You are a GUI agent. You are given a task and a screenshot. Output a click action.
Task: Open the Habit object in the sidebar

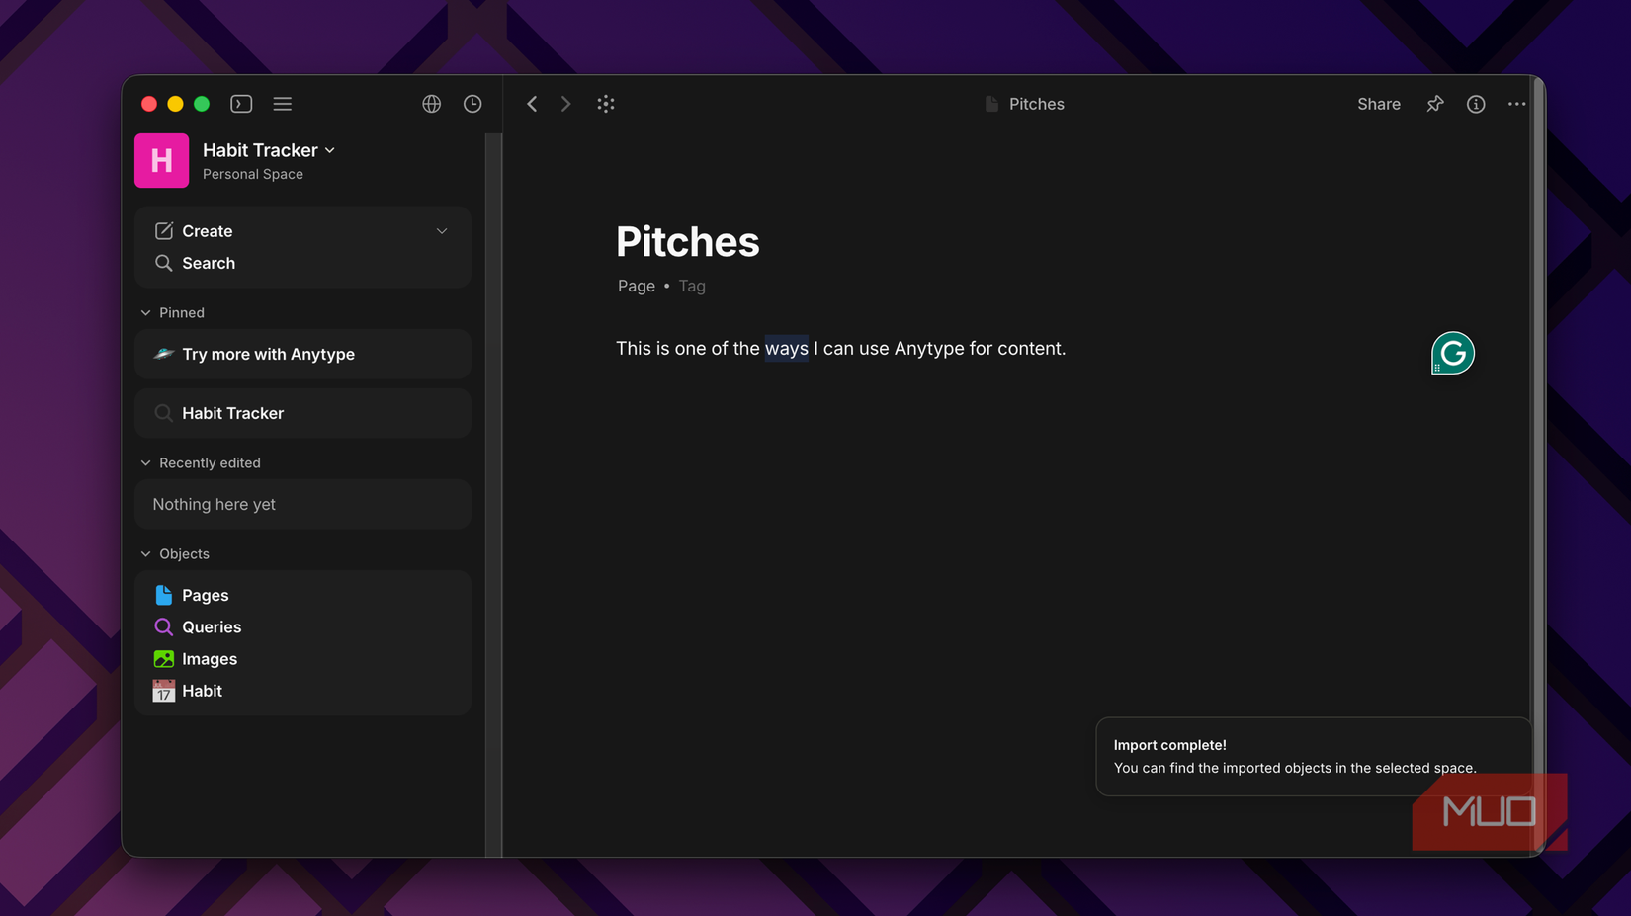click(202, 691)
